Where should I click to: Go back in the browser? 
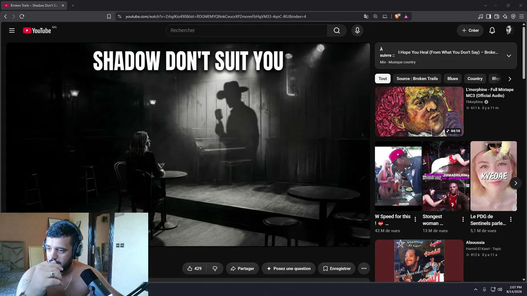(x=5, y=16)
